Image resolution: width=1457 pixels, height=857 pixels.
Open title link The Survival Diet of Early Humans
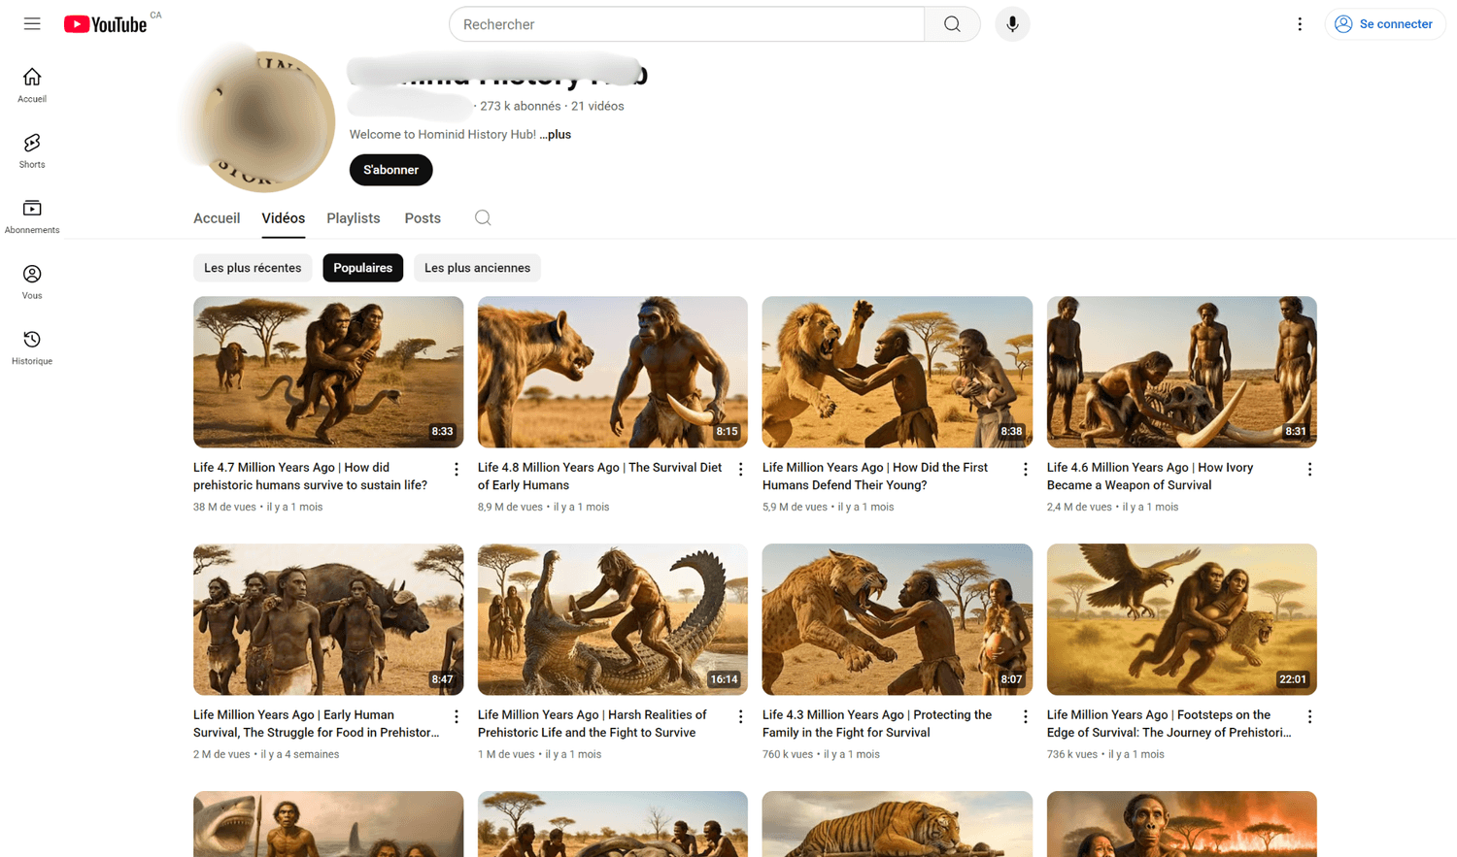600,477
